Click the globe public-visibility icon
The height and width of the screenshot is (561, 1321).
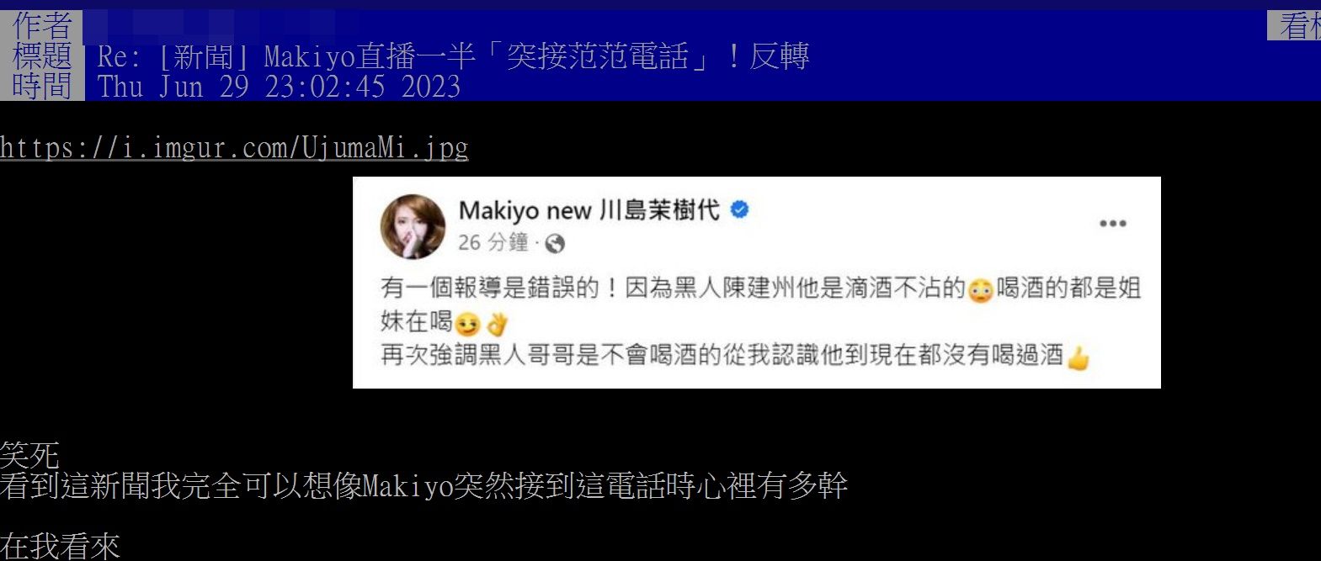[555, 244]
